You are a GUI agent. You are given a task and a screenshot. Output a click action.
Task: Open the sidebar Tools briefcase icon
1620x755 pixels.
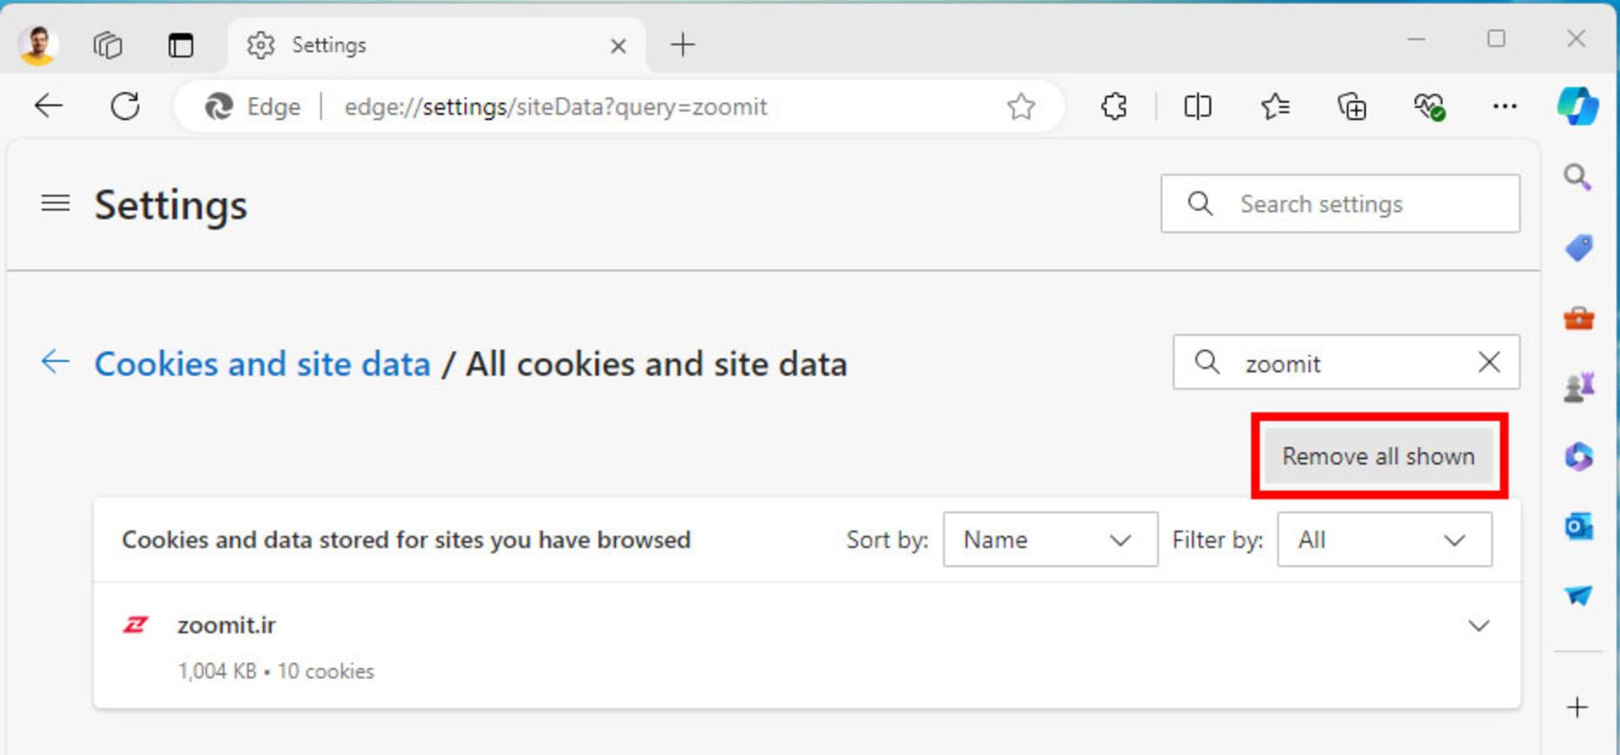click(1578, 318)
